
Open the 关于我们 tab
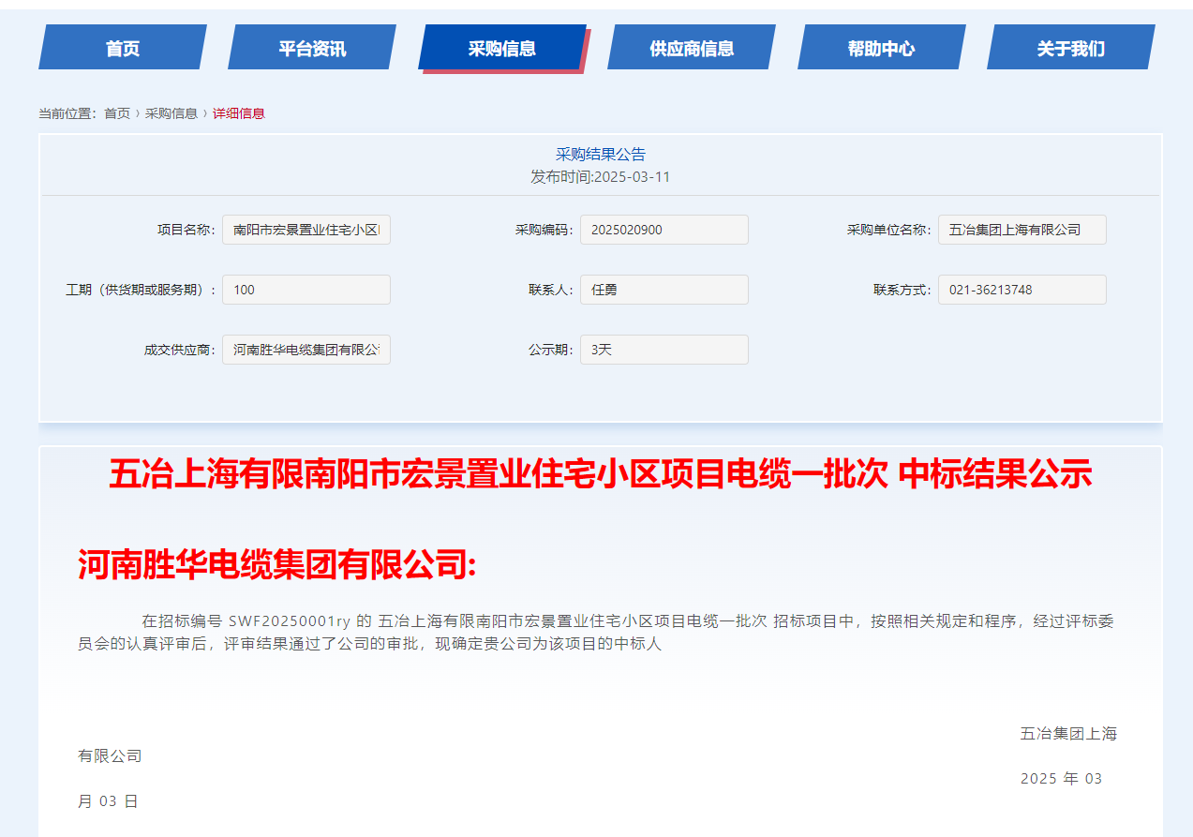pos(1070,47)
